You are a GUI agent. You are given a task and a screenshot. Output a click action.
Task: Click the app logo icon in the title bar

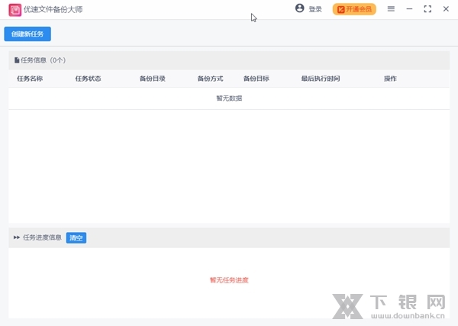tap(15, 10)
